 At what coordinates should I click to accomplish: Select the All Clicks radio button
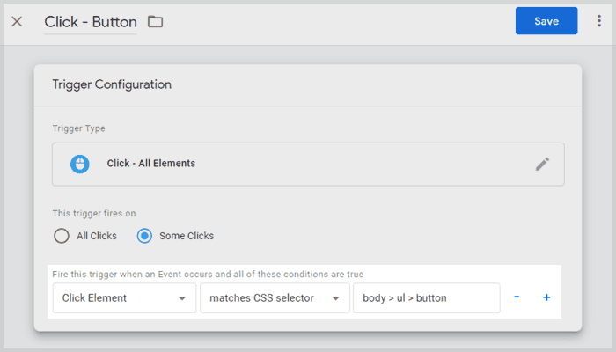pos(62,236)
